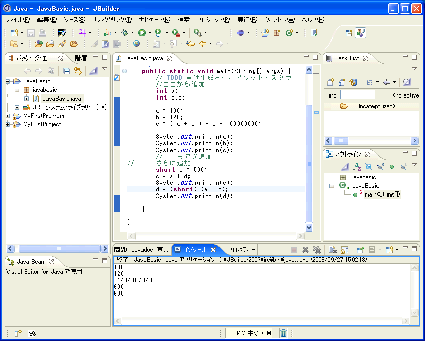The width and height of the screenshot is (425, 341).
Task: Remove all terminated launches in console
Action: [317, 250]
